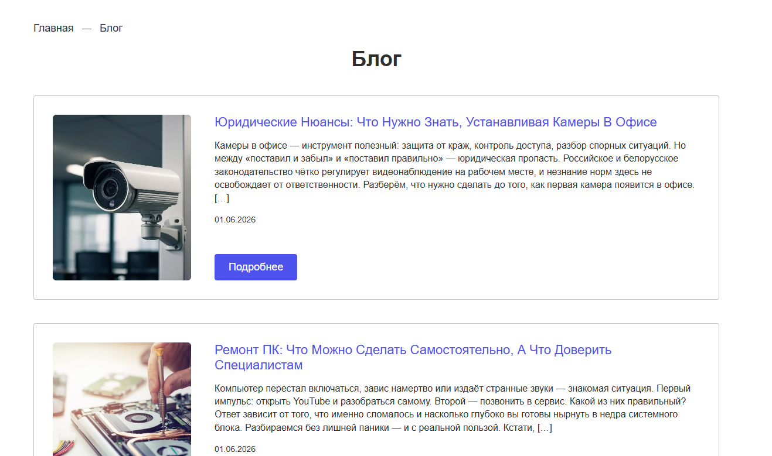This screenshot has width=772, height=456.
Task: Open the security camera thumbnail image
Action: pos(122,197)
